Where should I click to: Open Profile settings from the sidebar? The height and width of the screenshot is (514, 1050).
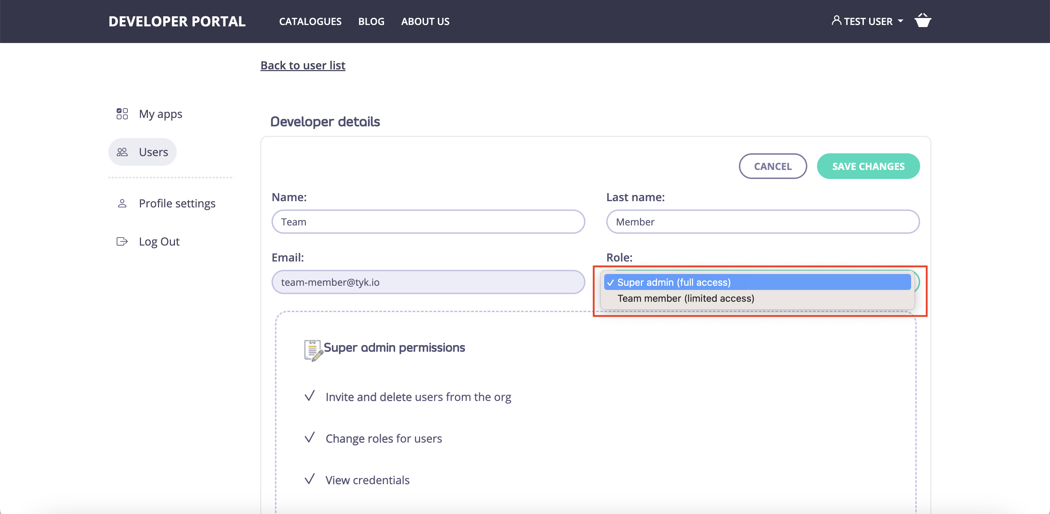pos(177,203)
